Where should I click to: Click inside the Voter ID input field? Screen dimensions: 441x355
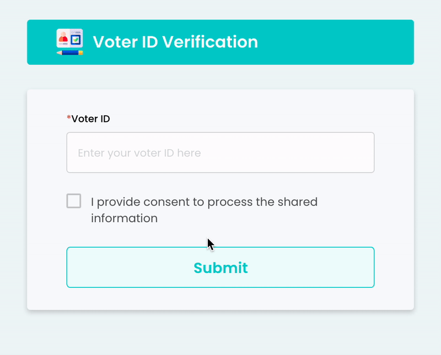(220, 153)
